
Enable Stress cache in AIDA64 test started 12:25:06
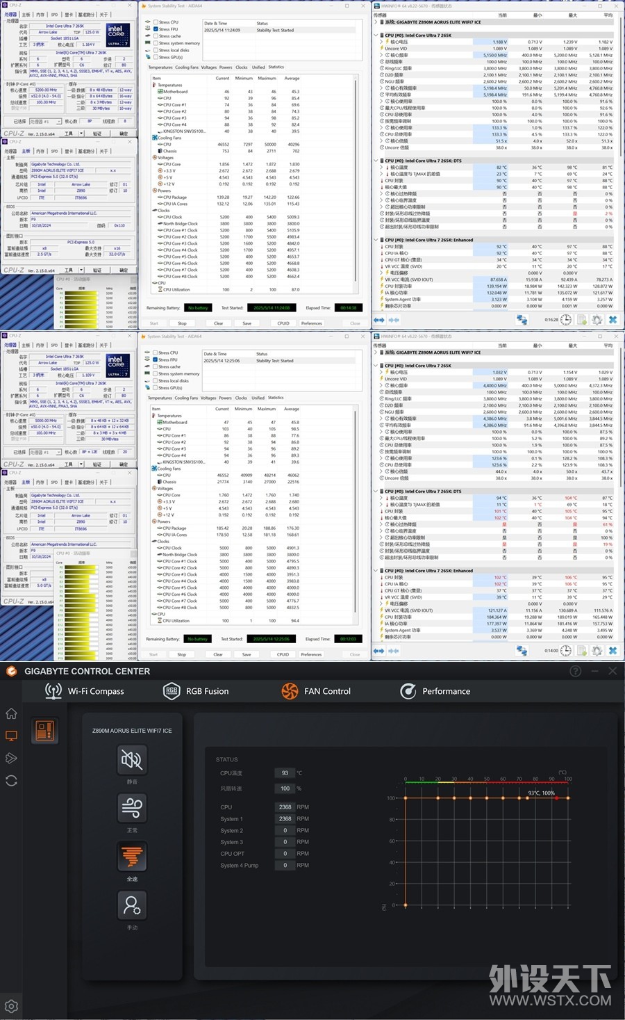pos(156,366)
